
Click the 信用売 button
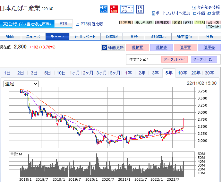click(209, 48)
